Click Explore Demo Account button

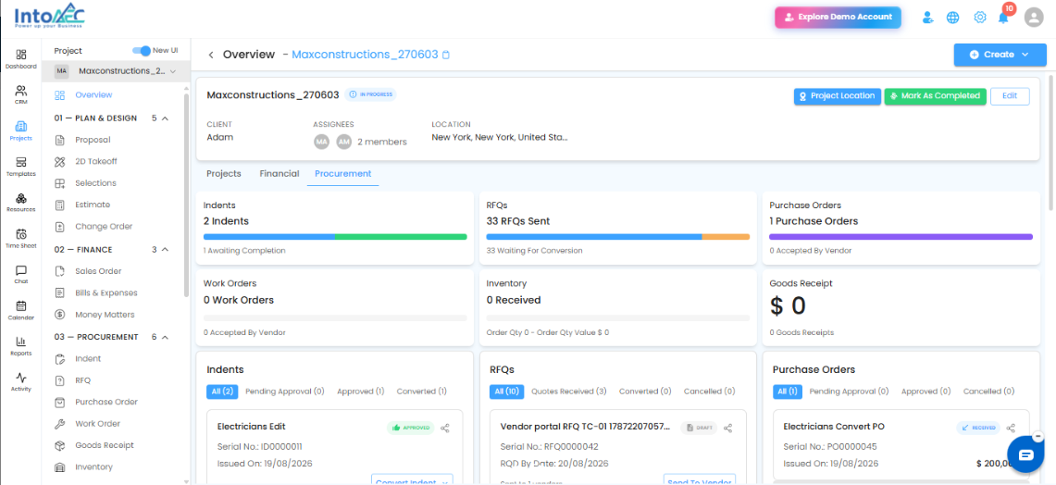838,17
